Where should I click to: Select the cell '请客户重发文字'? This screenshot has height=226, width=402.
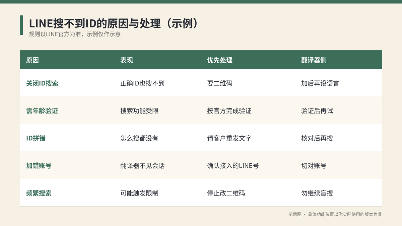pos(229,138)
